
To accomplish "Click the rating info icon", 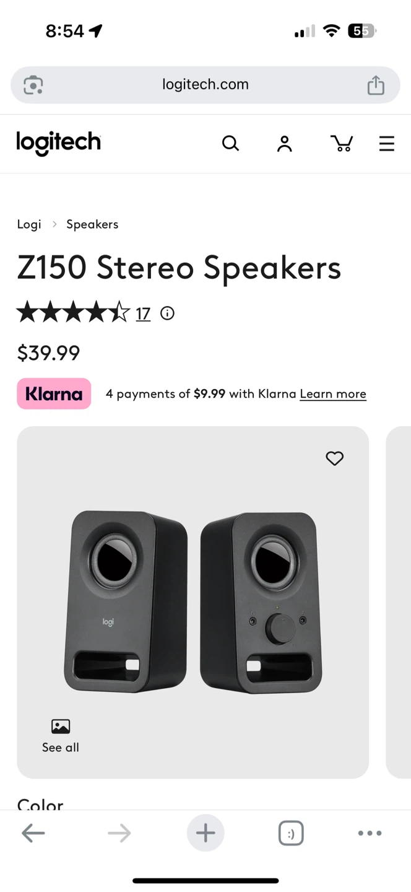I will pyautogui.click(x=167, y=313).
